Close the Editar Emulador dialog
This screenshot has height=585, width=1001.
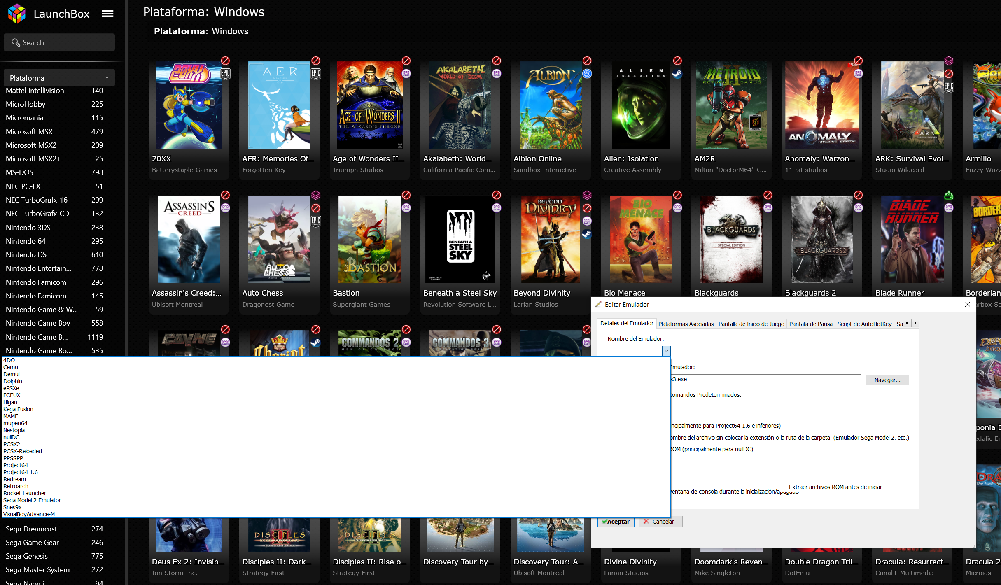(x=968, y=304)
